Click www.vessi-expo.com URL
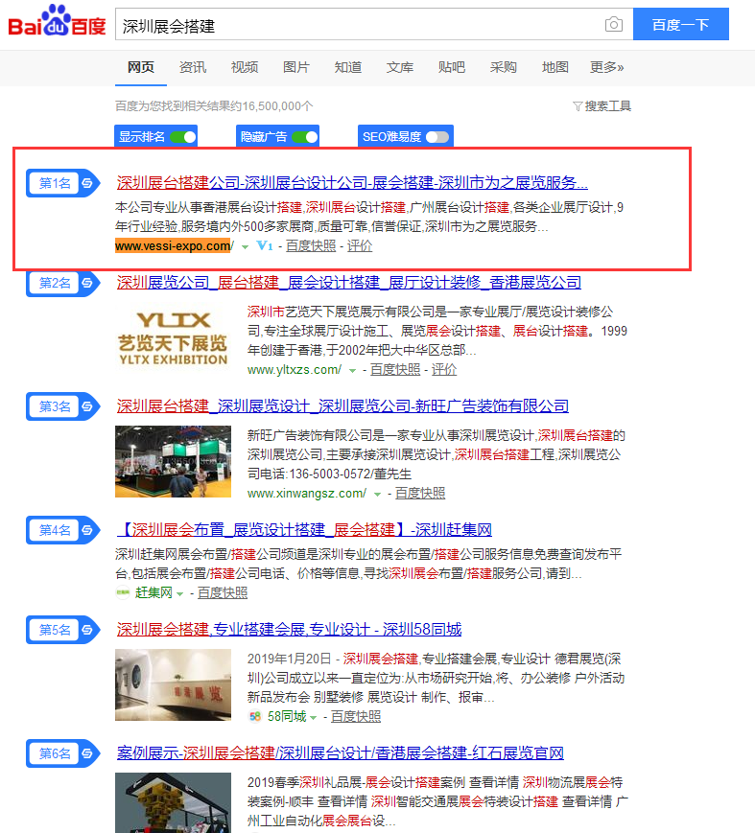Screen dimensions: 755x833 (175, 246)
